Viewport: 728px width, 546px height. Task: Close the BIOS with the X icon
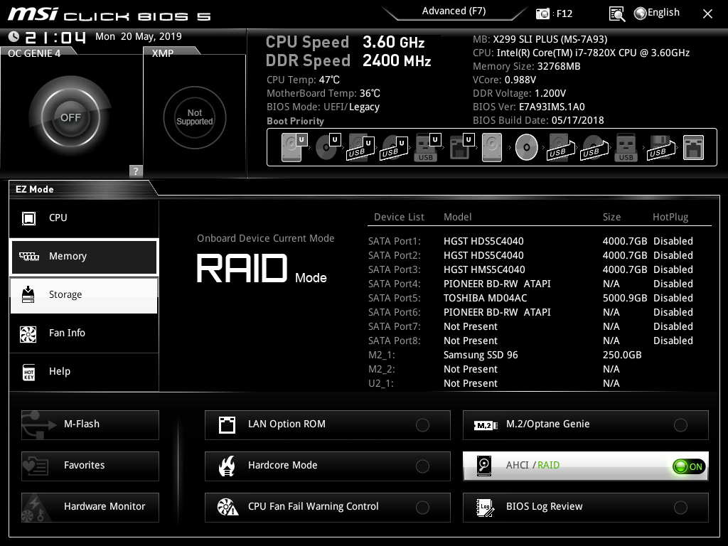[x=707, y=14]
